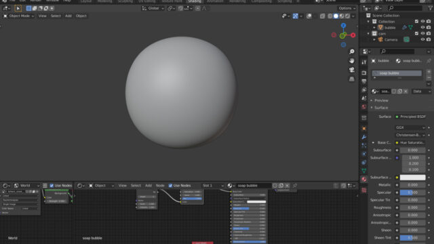This screenshot has height=244, width=434.
Task: Hide the bubble object with eye icon
Action: point(422,27)
